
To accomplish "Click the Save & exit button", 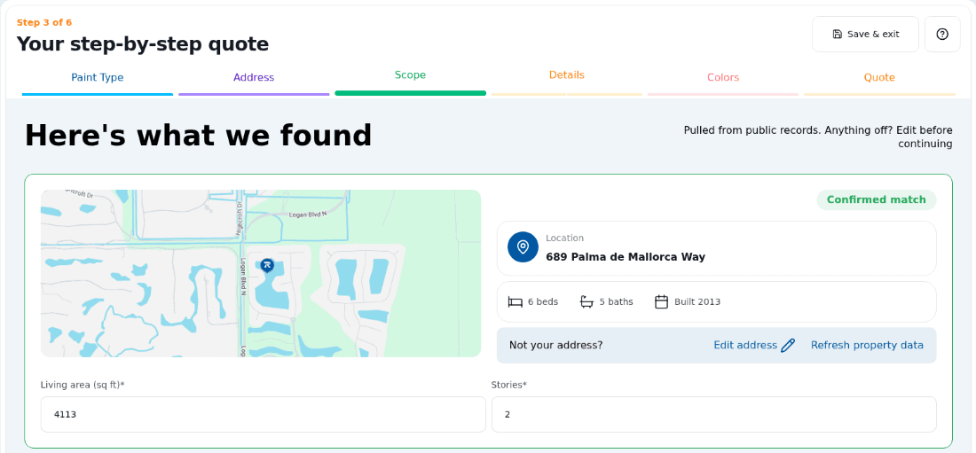I will 865,35.
